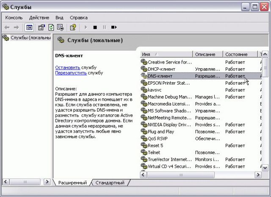The width and height of the screenshot is (271, 197).
Task: Maximize the Службы window
Action: click(255, 7)
